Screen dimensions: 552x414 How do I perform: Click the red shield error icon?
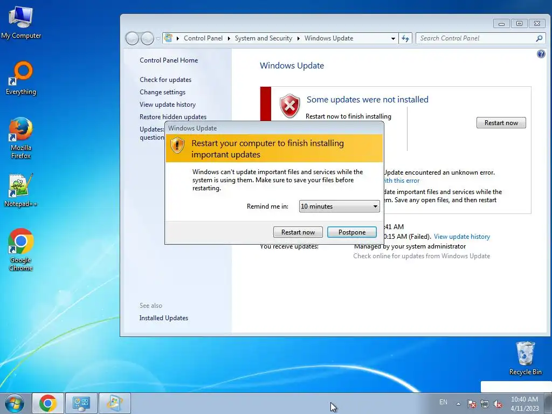coord(289,106)
